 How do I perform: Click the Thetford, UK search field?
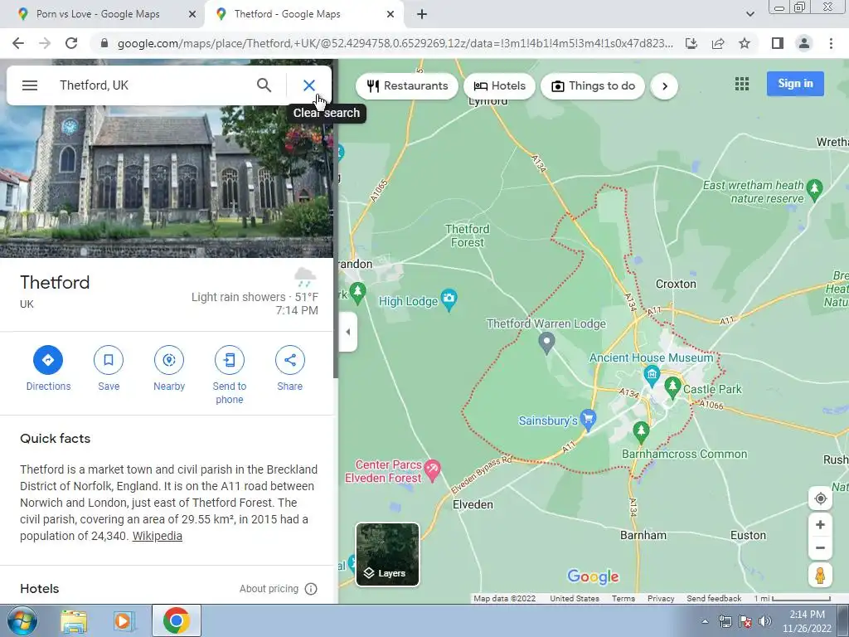[152, 85]
